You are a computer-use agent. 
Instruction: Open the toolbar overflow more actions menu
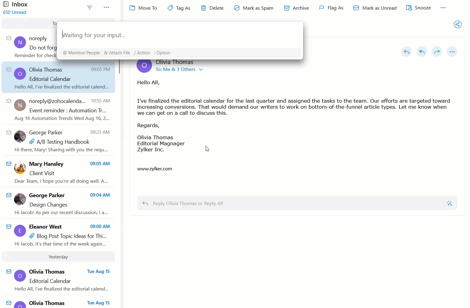tap(443, 8)
